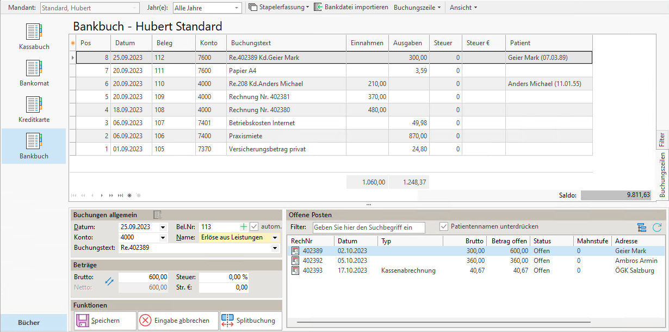The height and width of the screenshot is (332, 669).
Task: Expand the Jahr(e) Alle Jahre dropdown
Action: tap(236, 8)
